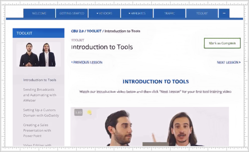249x152 pixels.
Task: Click the 1.00 playback speed badge
Action: click(x=78, y=112)
